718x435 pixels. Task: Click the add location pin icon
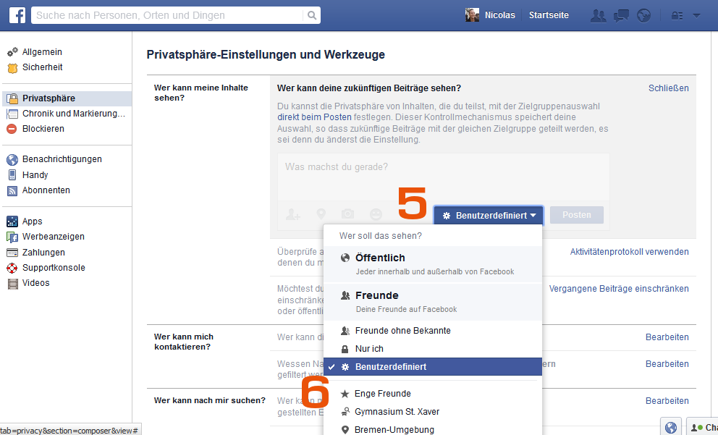pyautogui.click(x=321, y=214)
